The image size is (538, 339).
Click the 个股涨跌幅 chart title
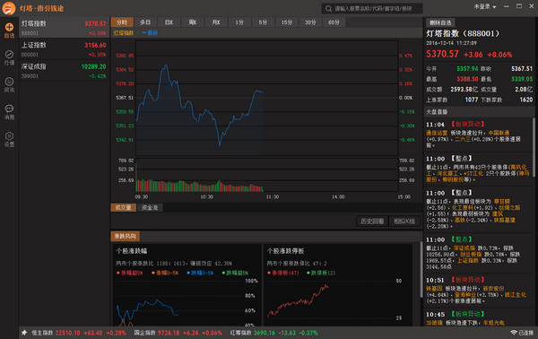coord(132,251)
